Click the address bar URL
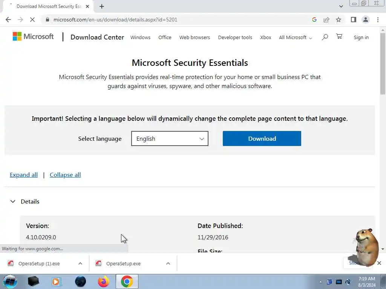This screenshot has height=289, width=386. click(x=115, y=20)
